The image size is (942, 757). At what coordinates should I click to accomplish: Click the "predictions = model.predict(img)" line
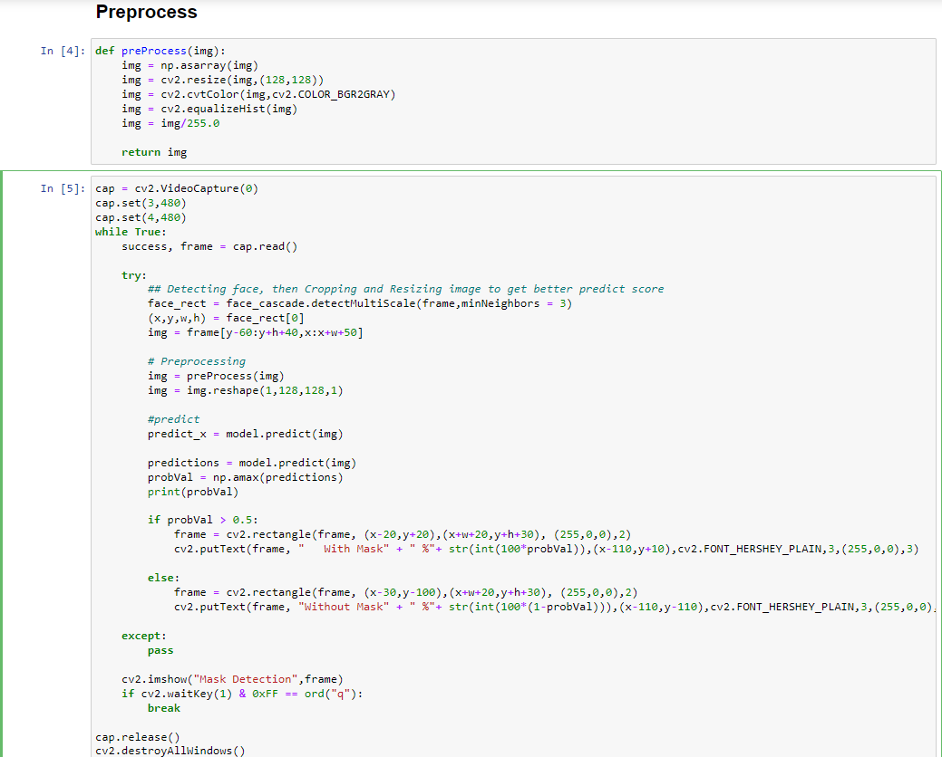coord(252,463)
